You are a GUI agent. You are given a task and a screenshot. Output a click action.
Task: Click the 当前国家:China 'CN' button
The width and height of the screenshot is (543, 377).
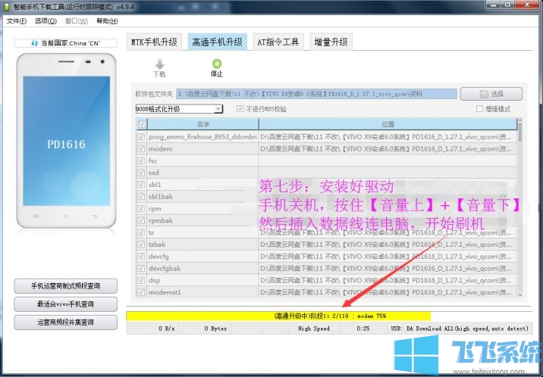tap(65, 43)
